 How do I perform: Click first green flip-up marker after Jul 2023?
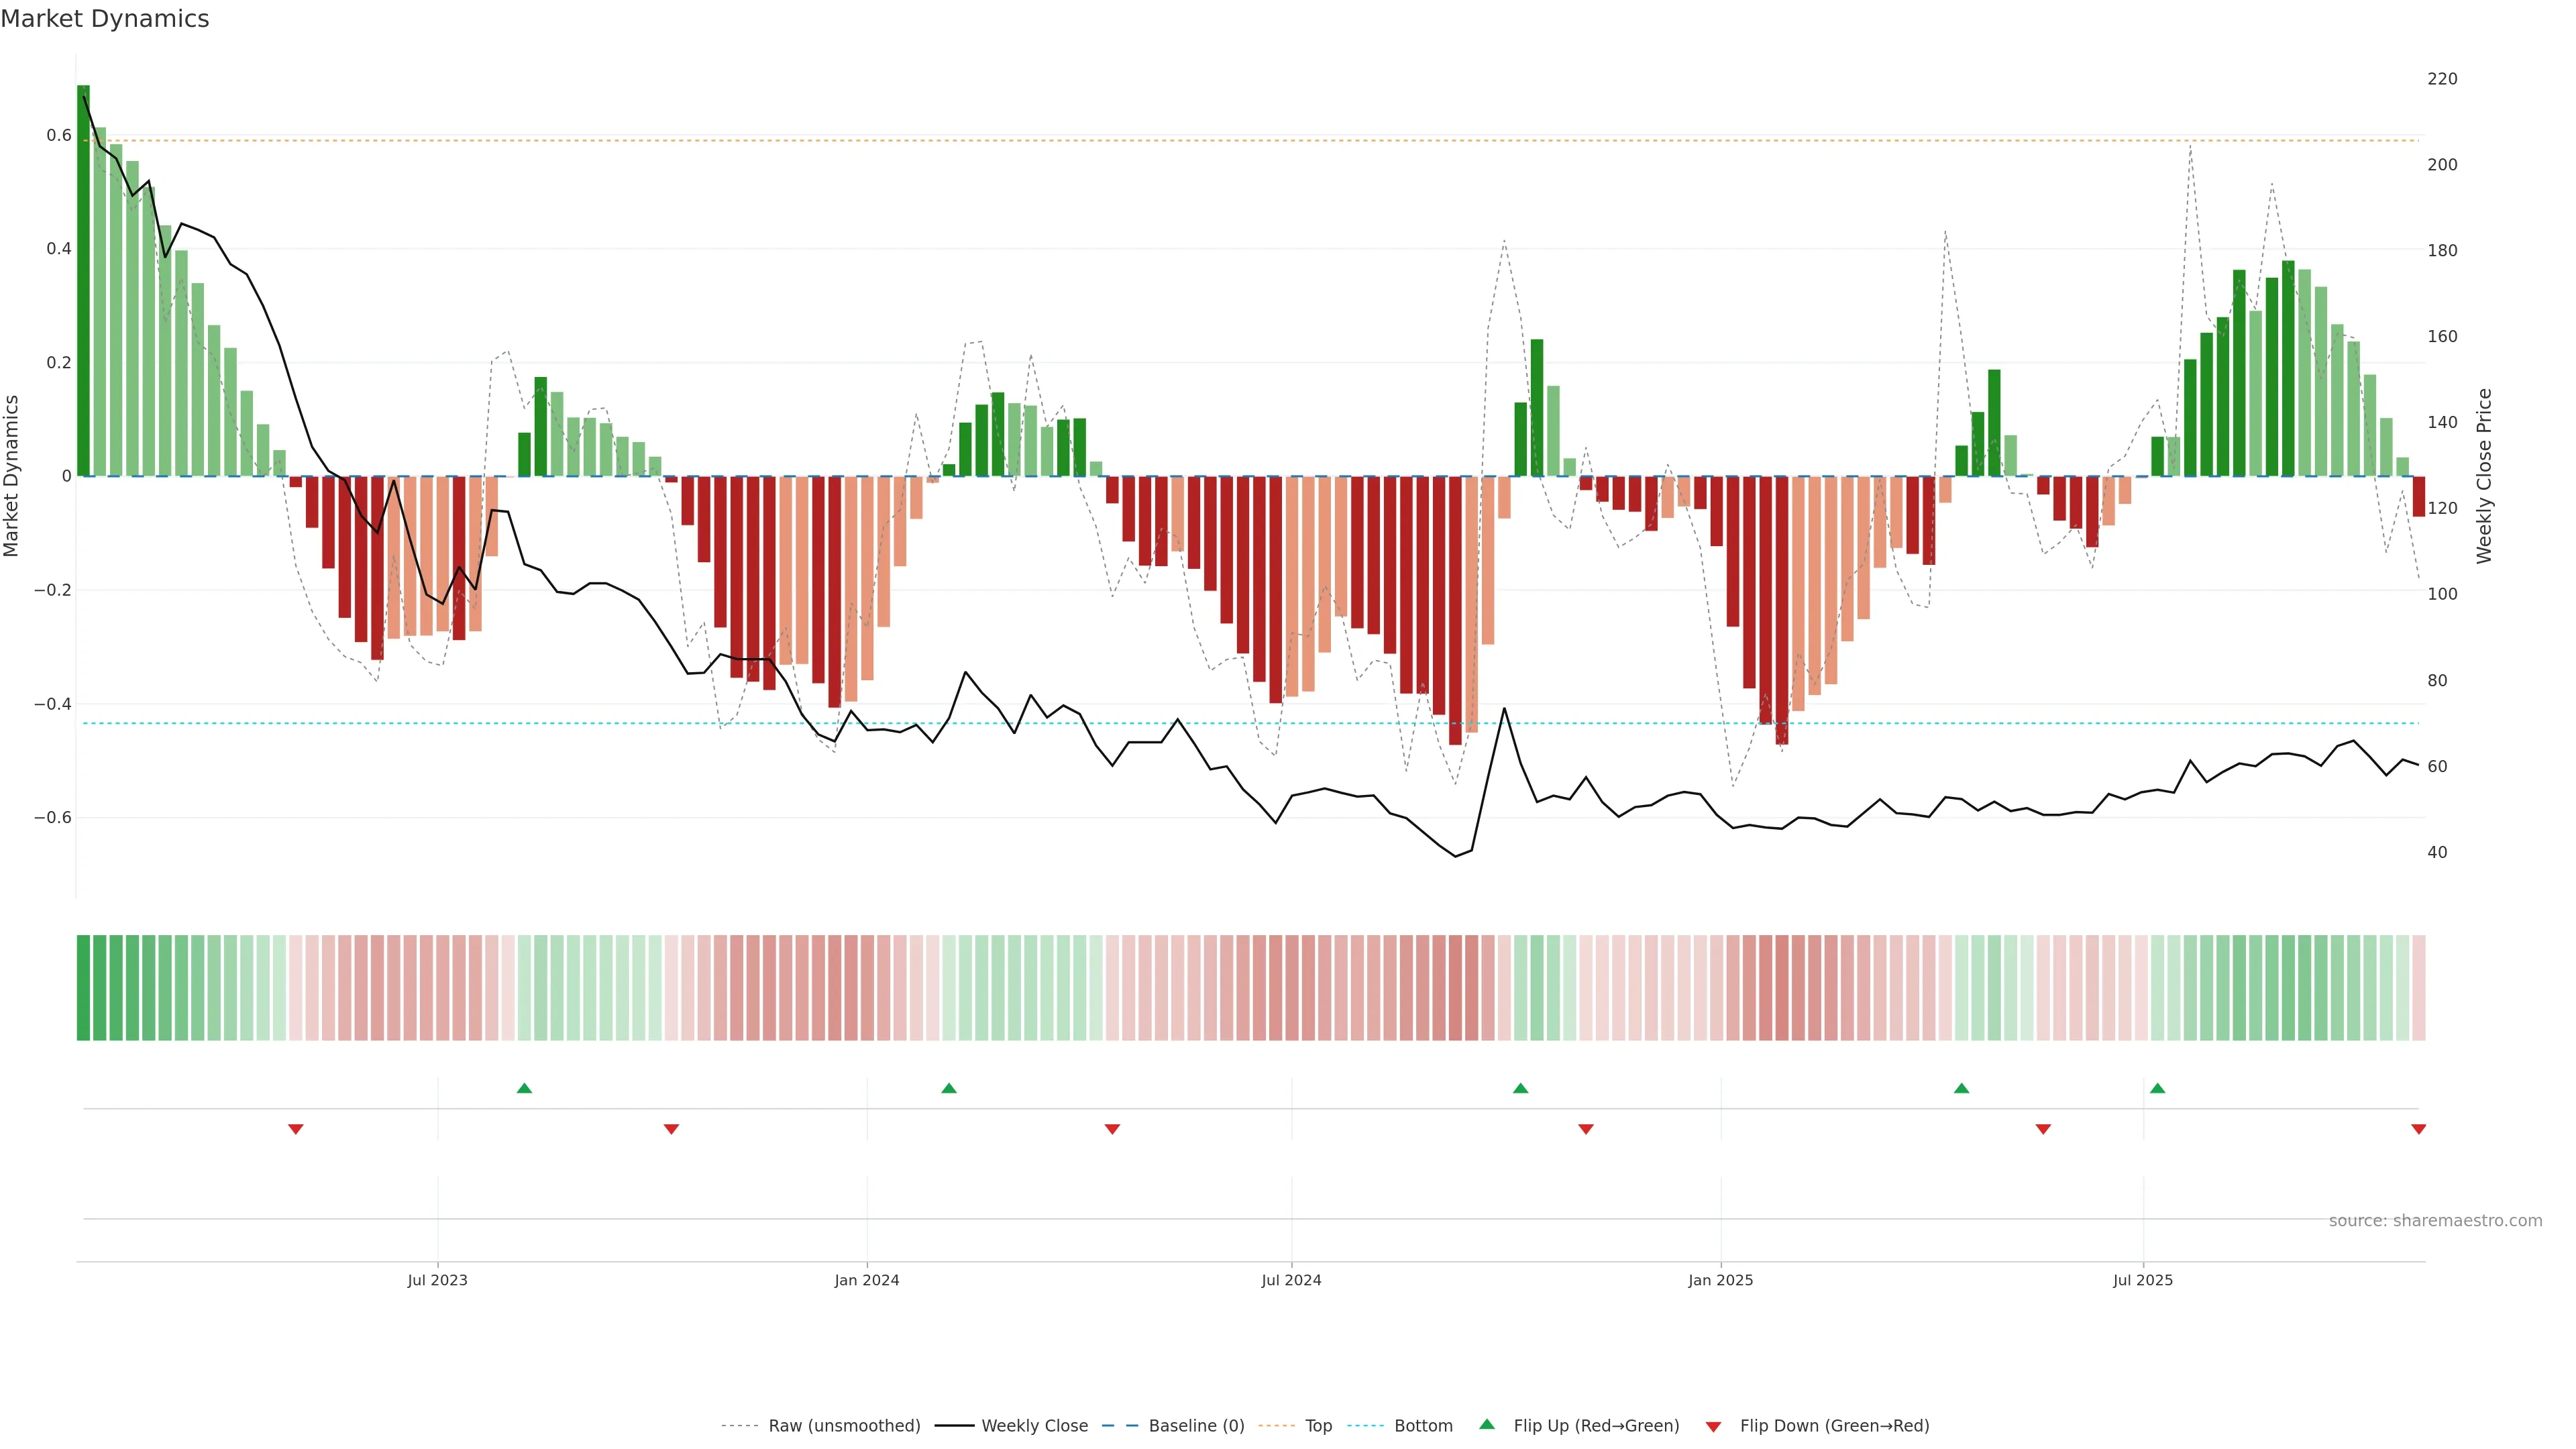pyautogui.click(x=524, y=1088)
